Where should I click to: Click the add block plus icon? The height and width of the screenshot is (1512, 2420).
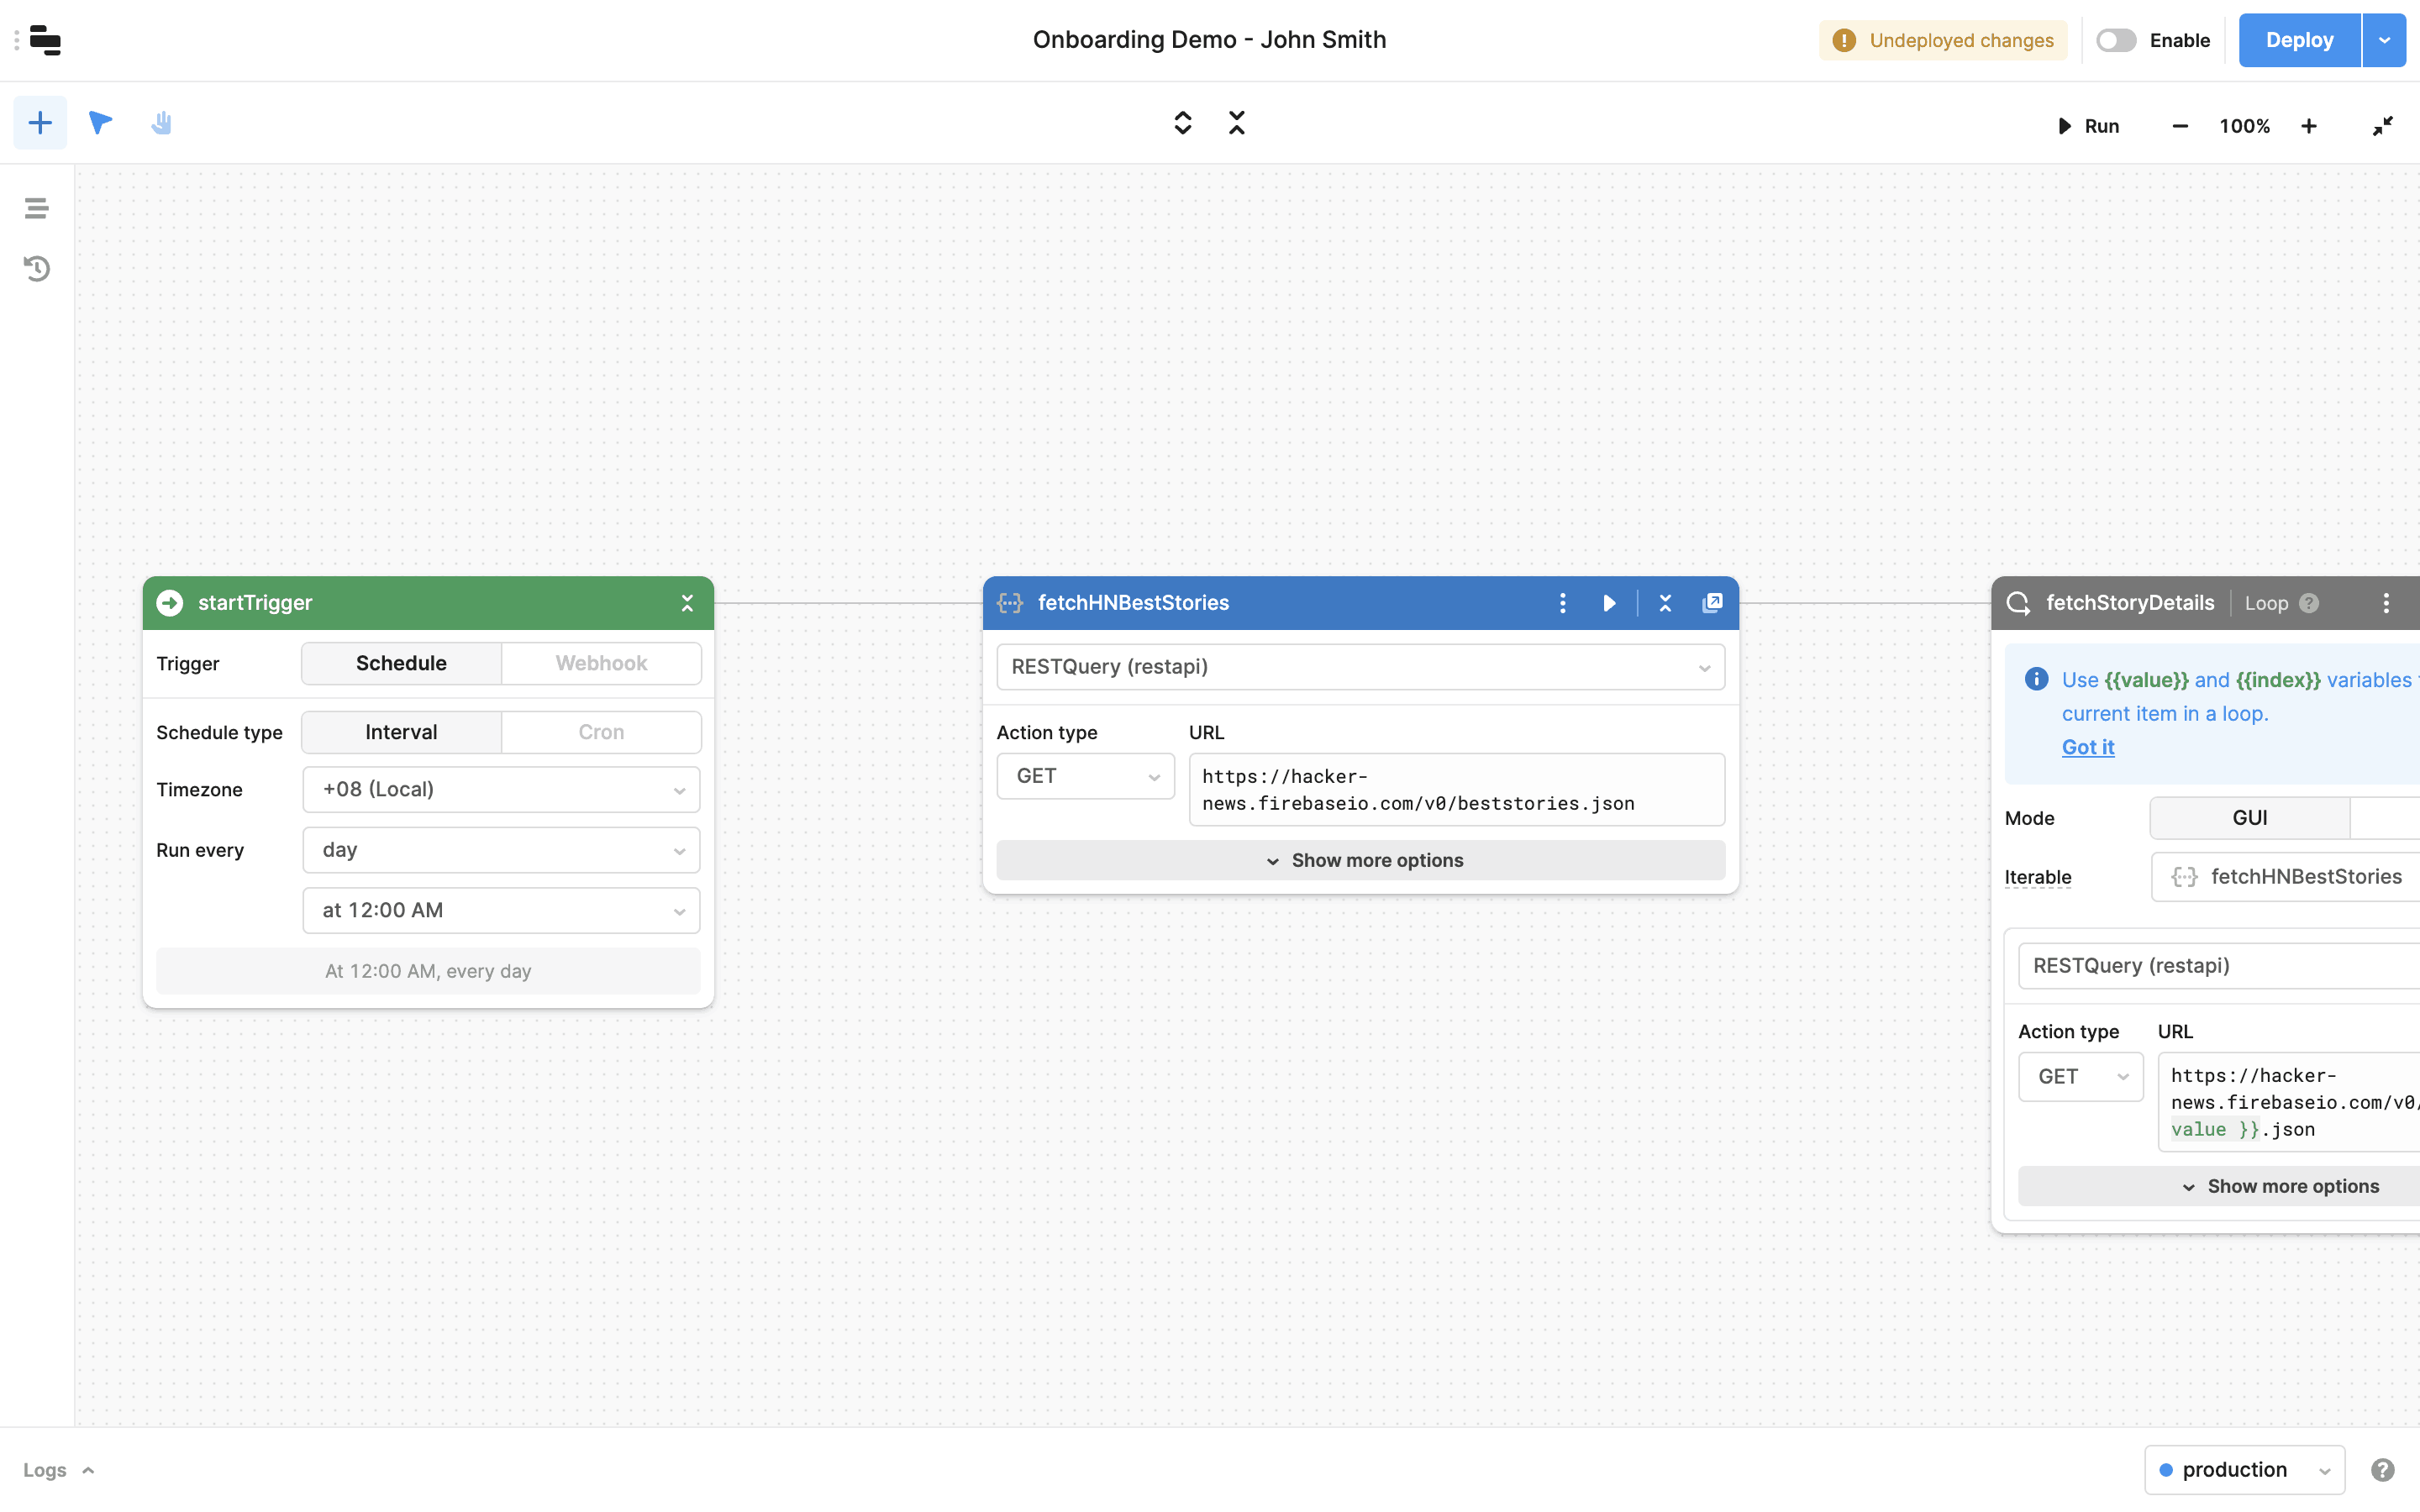[x=40, y=123]
